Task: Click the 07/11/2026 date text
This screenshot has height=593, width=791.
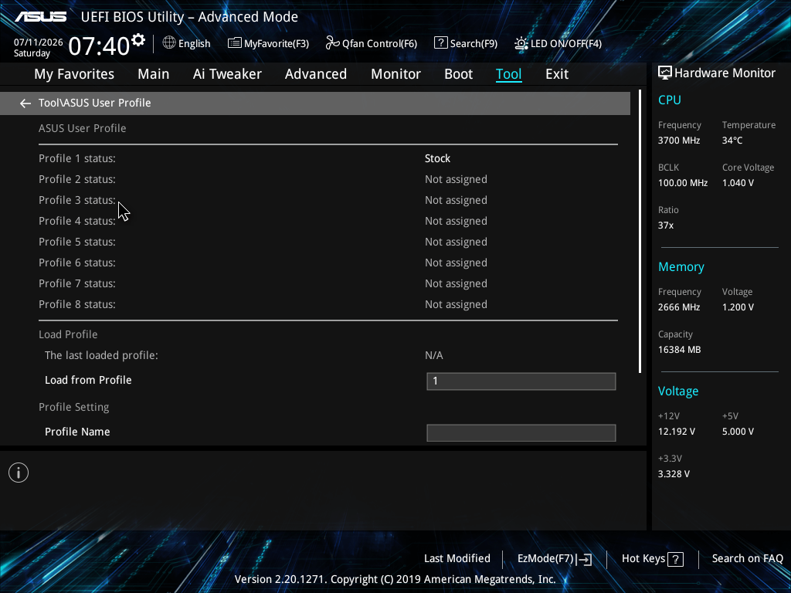Action: (39, 42)
